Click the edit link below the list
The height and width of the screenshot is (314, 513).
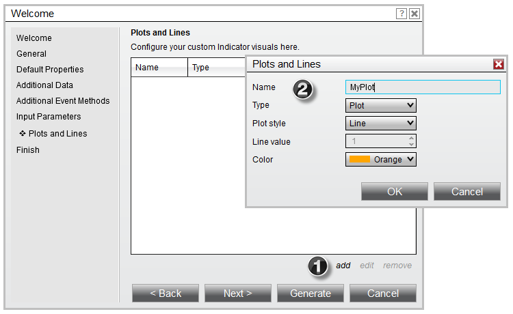pyautogui.click(x=367, y=266)
